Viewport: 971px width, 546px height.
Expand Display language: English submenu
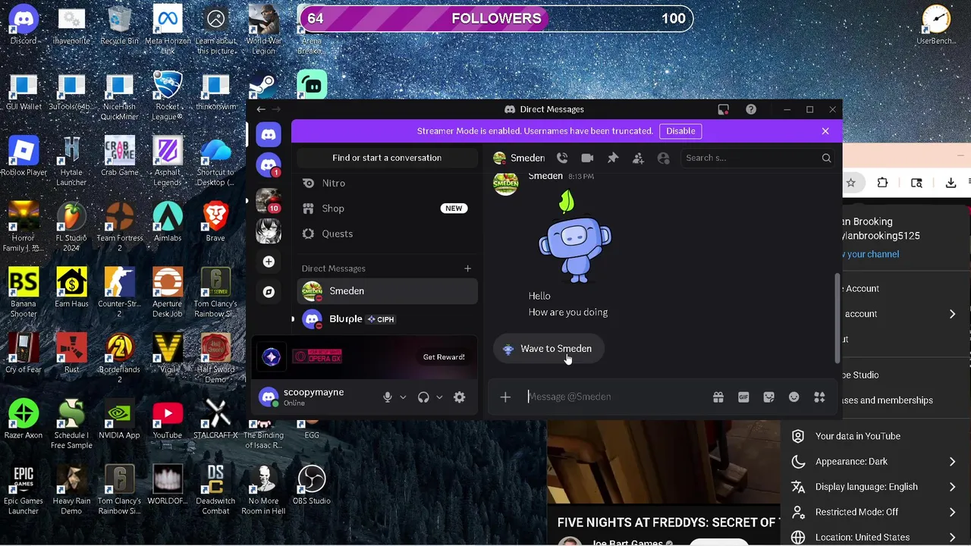(952, 487)
